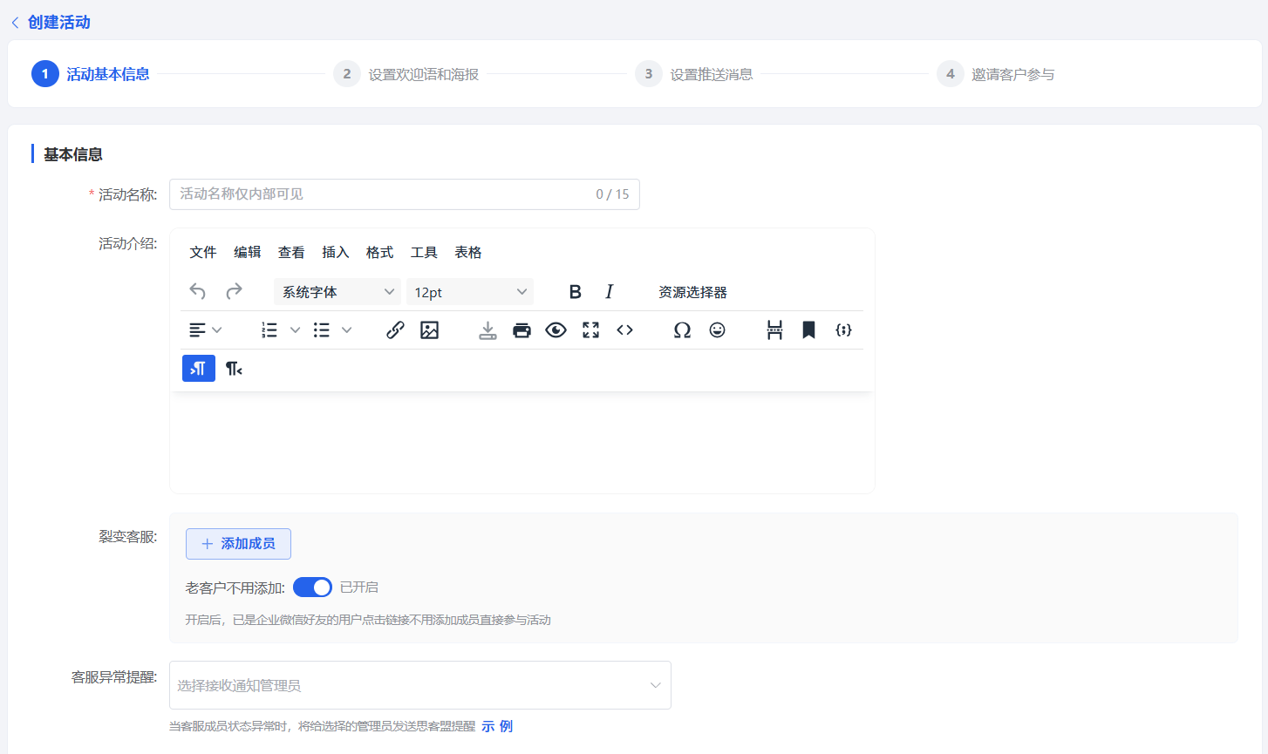Image resolution: width=1268 pixels, height=754 pixels.
Task: Open the 文件 menu
Action: click(x=203, y=253)
